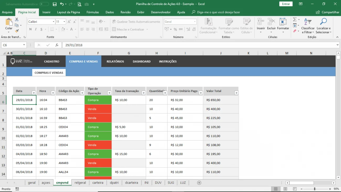Go to INSTRUÇÕES navigation link
The image size is (341, 192).
click(168, 61)
